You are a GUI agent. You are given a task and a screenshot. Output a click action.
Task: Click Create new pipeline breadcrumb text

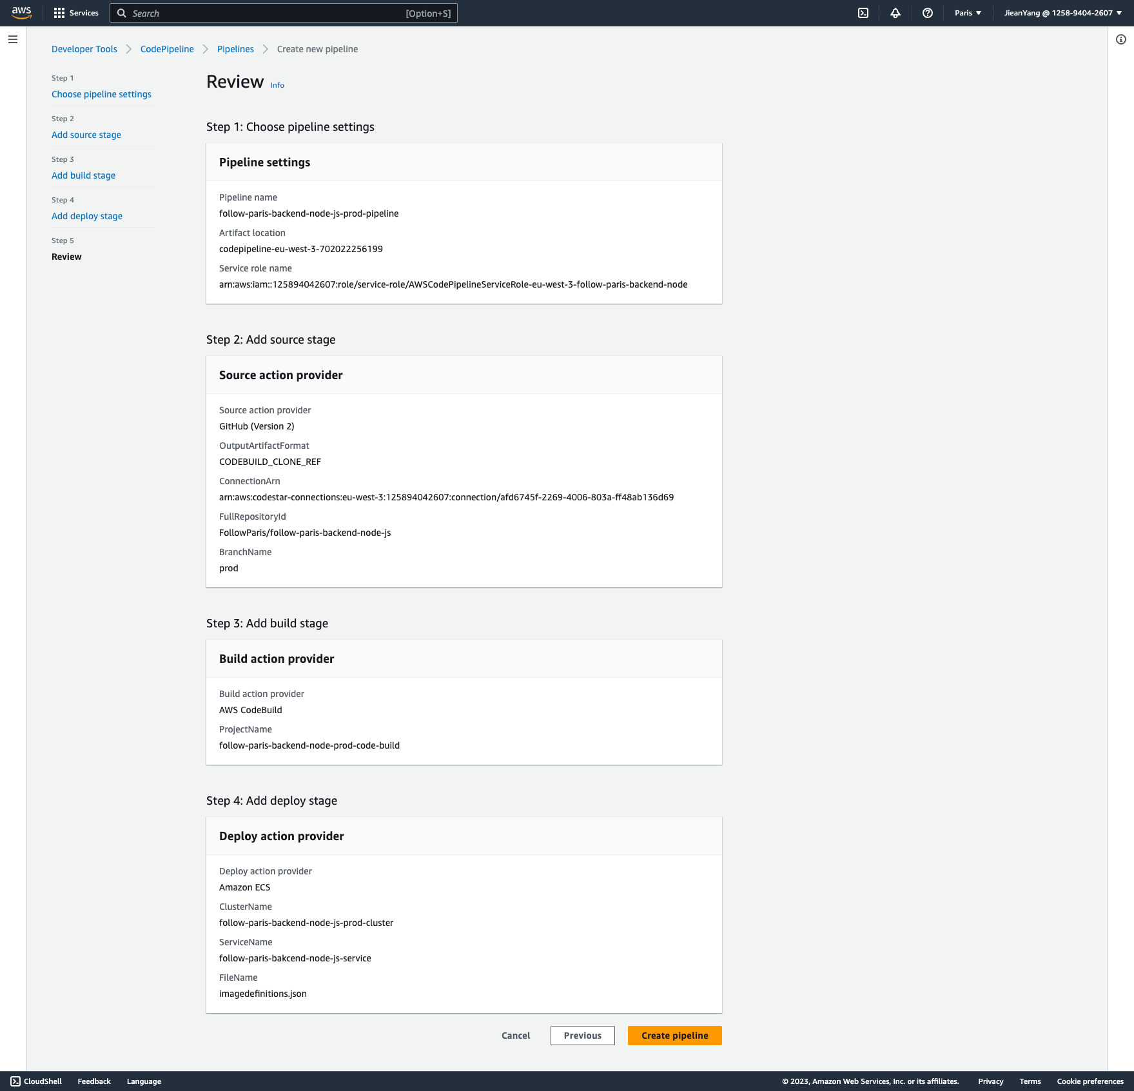[x=317, y=49]
